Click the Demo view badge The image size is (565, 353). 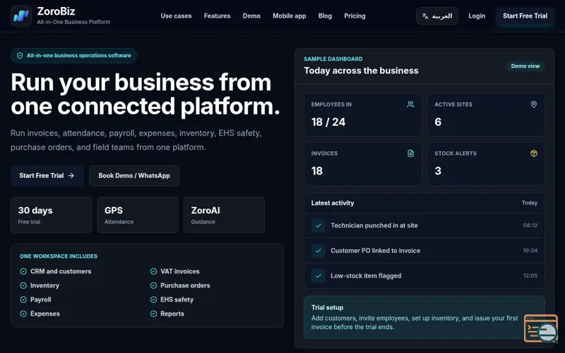pos(525,66)
